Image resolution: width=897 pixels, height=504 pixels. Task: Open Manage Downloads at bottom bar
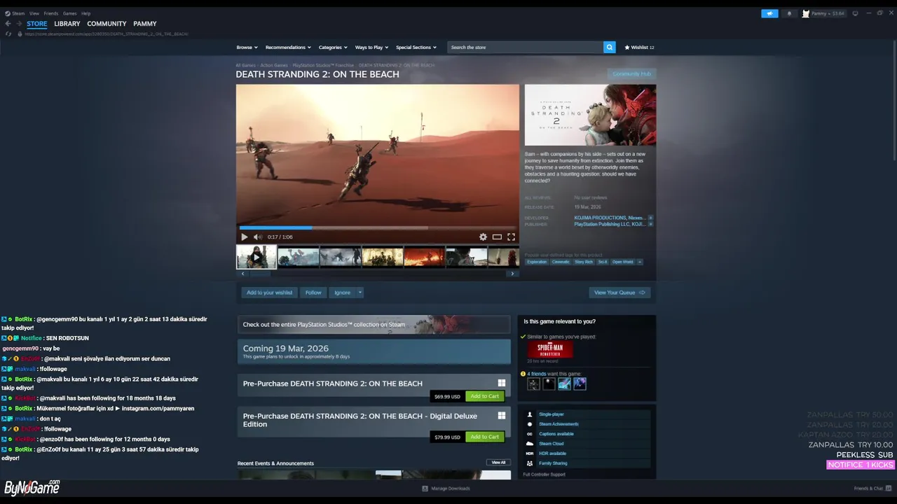pos(446,489)
